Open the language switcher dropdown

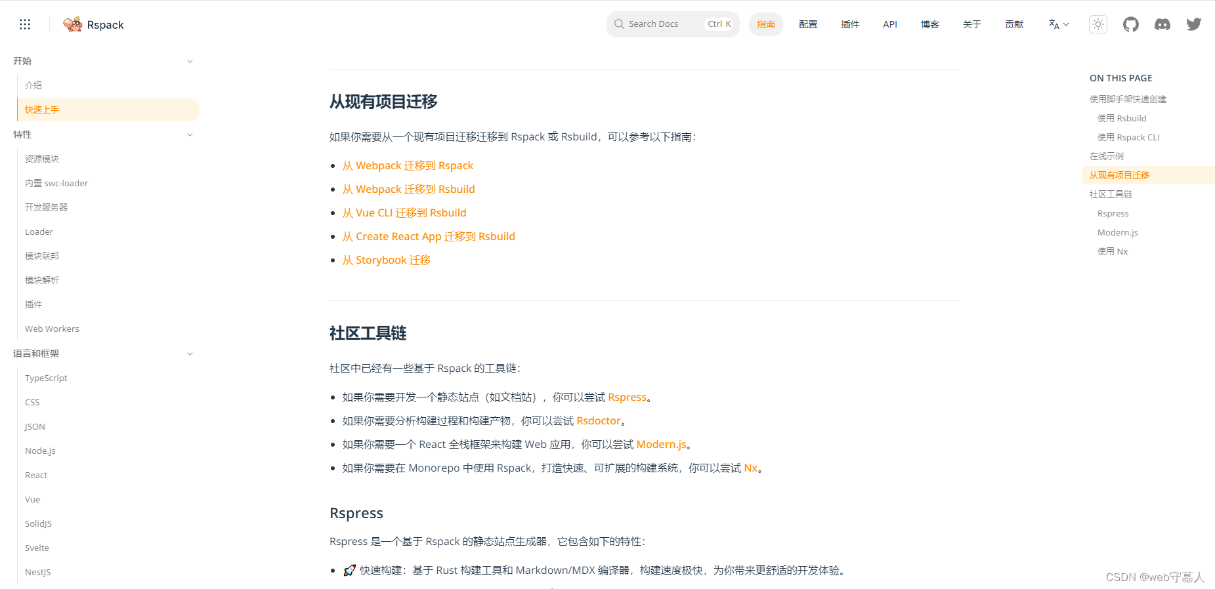coord(1059,24)
